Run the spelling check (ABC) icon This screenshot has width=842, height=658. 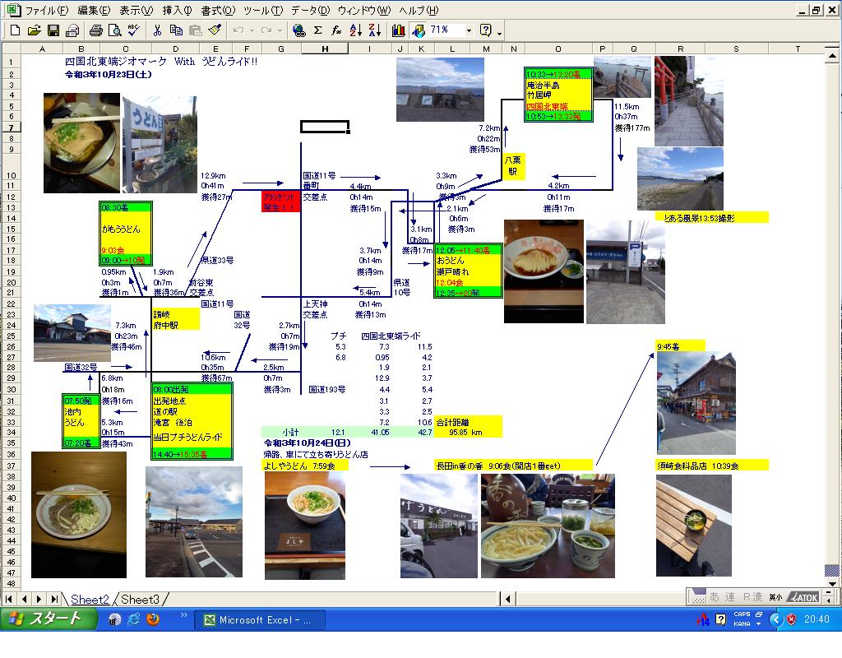pos(133,30)
